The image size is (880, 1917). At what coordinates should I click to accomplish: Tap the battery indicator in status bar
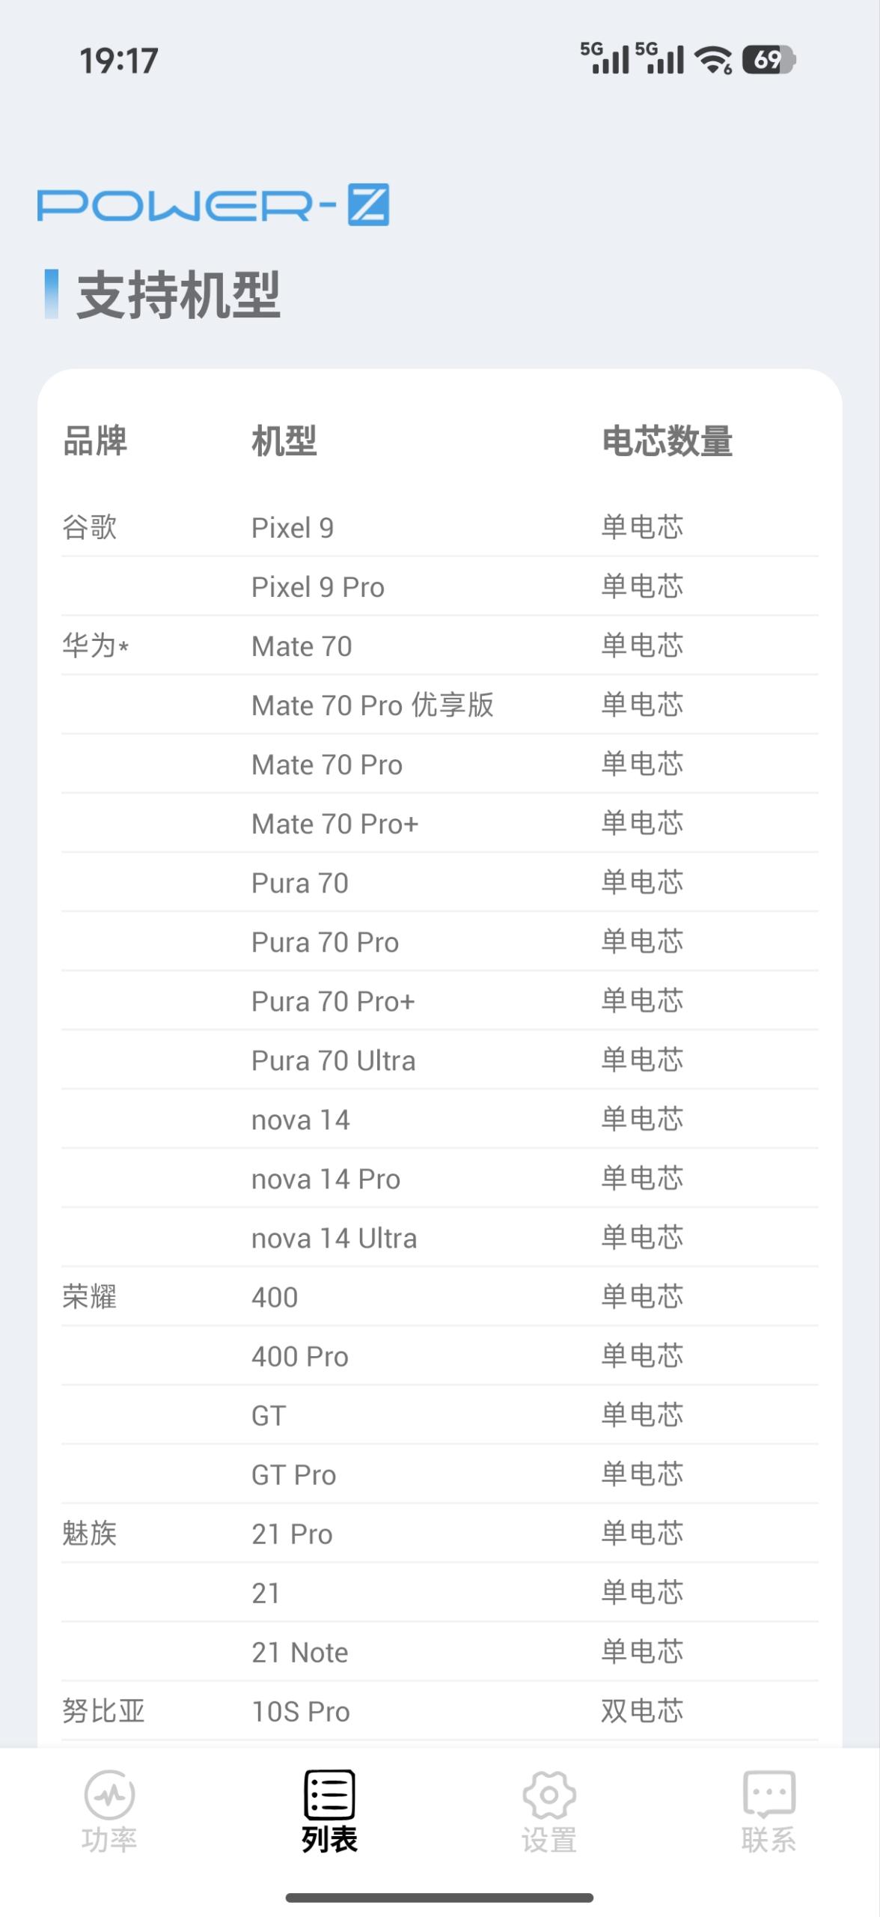click(x=768, y=60)
